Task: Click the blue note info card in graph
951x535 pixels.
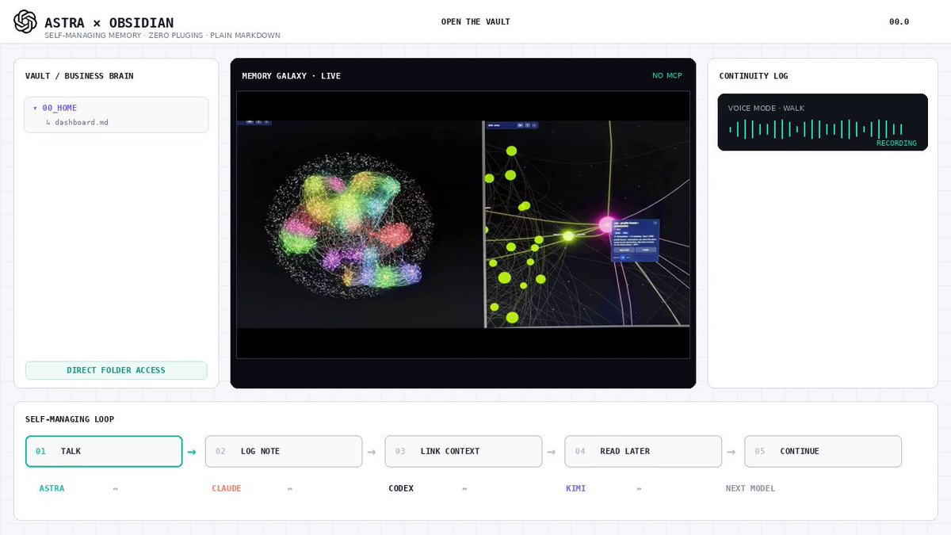Action: pyautogui.click(x=636, y=241)
